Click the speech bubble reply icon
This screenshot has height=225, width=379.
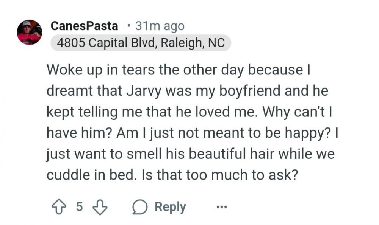pos(140,207)
